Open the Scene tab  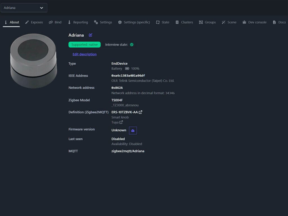coord(229,22)
